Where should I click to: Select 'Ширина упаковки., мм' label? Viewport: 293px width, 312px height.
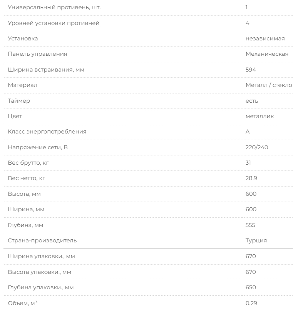[41, 256]
